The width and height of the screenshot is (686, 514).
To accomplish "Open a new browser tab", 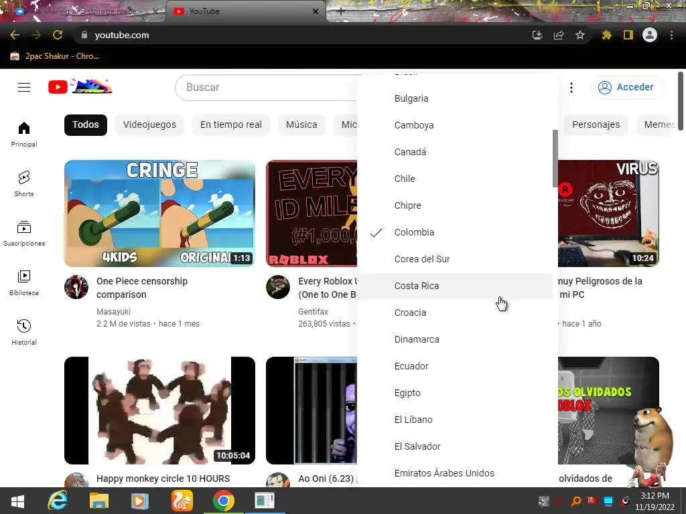I will [x=341, y=11].
